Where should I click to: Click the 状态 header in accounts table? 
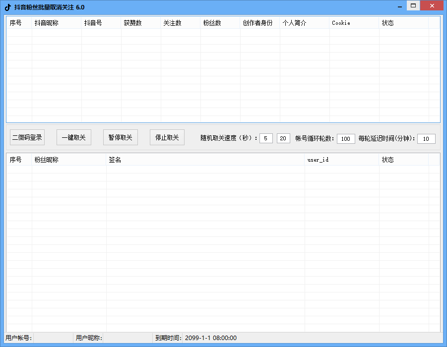(x=404, y=23)
